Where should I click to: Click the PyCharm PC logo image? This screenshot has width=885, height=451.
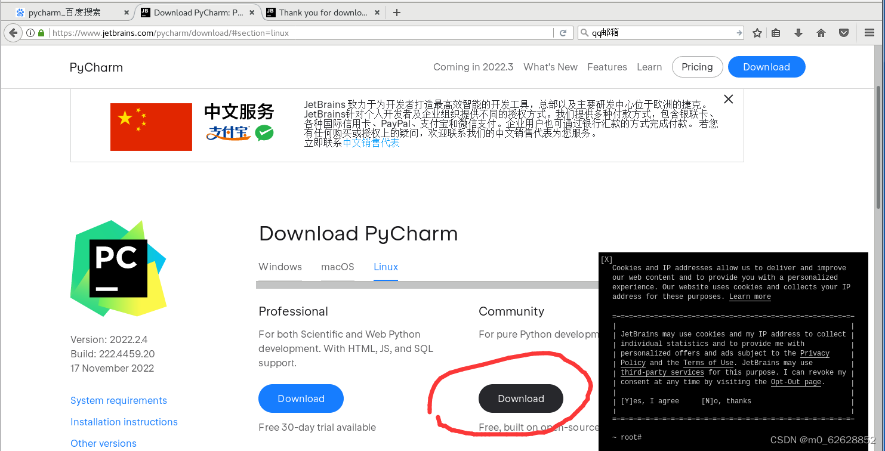click(x=118, y=268)
